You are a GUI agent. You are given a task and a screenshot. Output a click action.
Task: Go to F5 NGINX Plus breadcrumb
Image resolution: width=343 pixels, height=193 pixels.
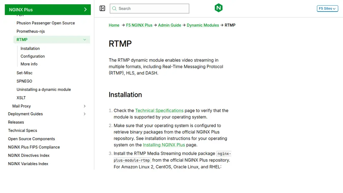139,25
